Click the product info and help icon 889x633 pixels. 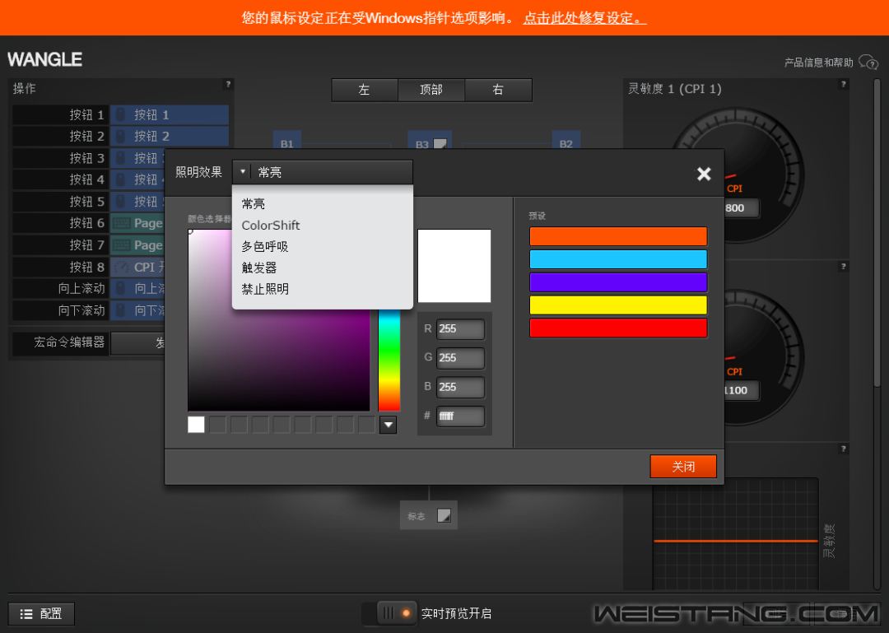point(868,61)
